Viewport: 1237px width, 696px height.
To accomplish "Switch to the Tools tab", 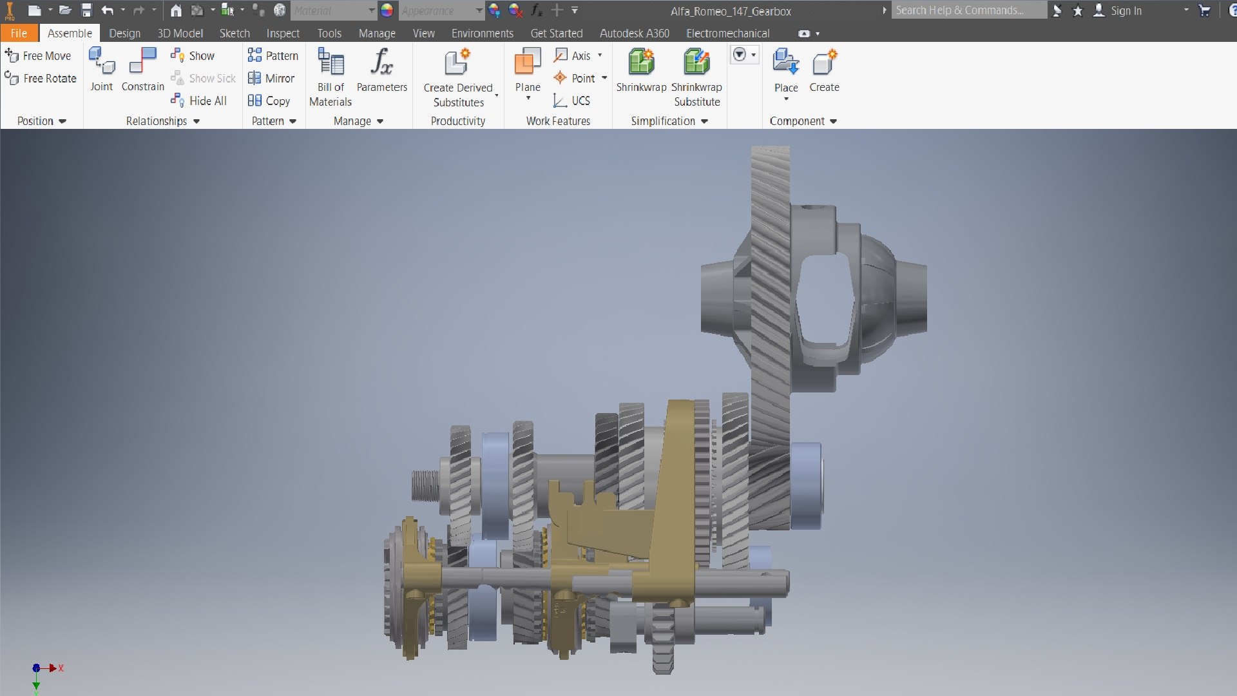I will pyautogui.click(x=329, y=34).
